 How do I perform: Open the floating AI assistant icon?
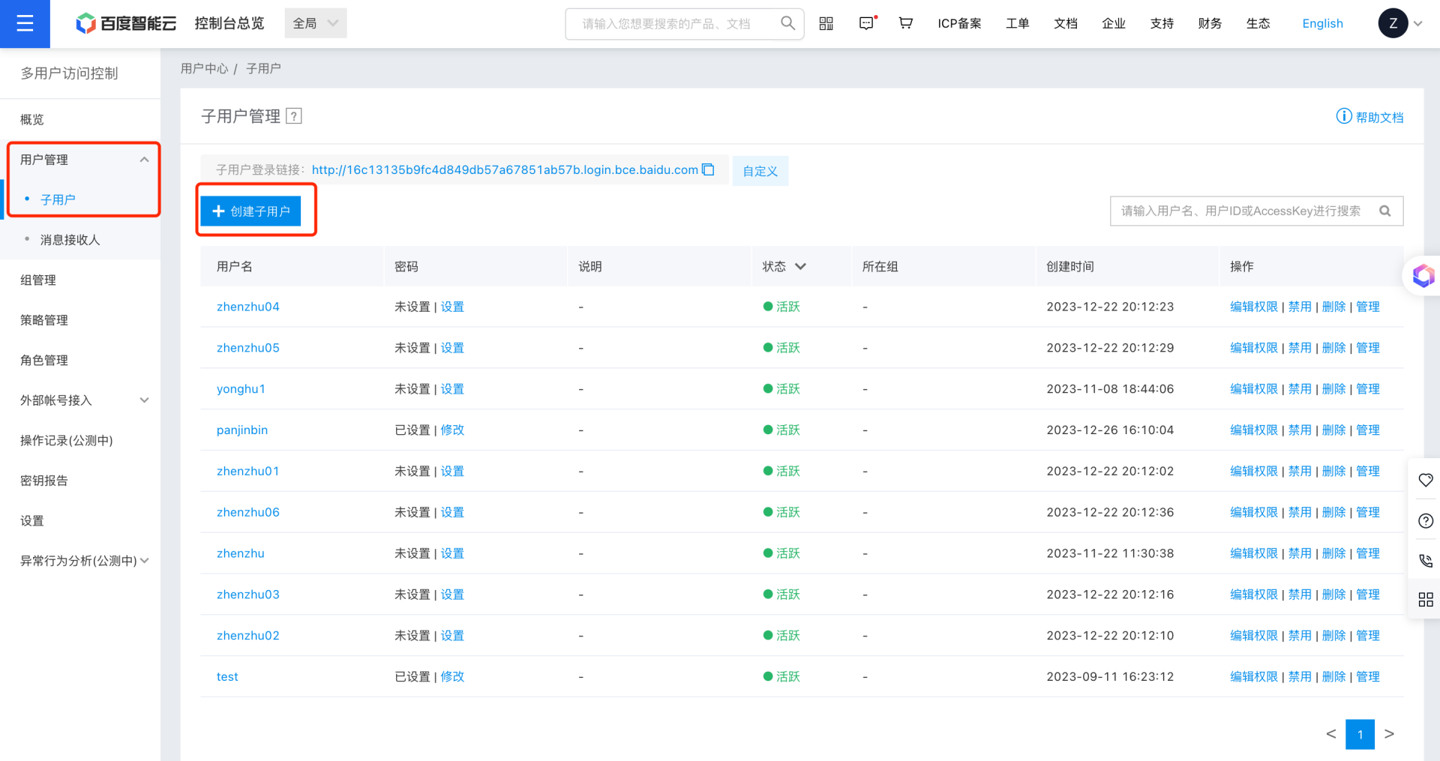[x=1423, y=276]
